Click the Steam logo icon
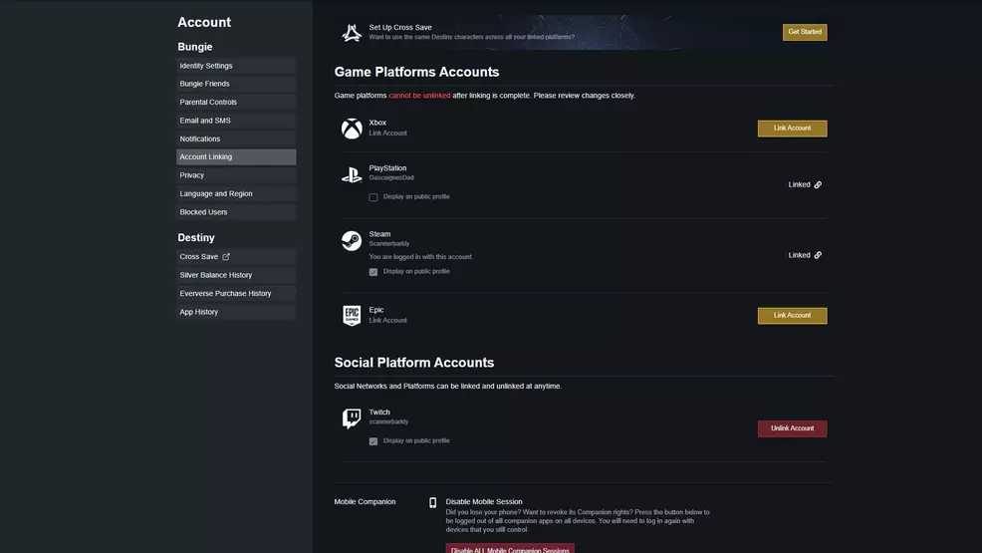 (x=352, y=240)
